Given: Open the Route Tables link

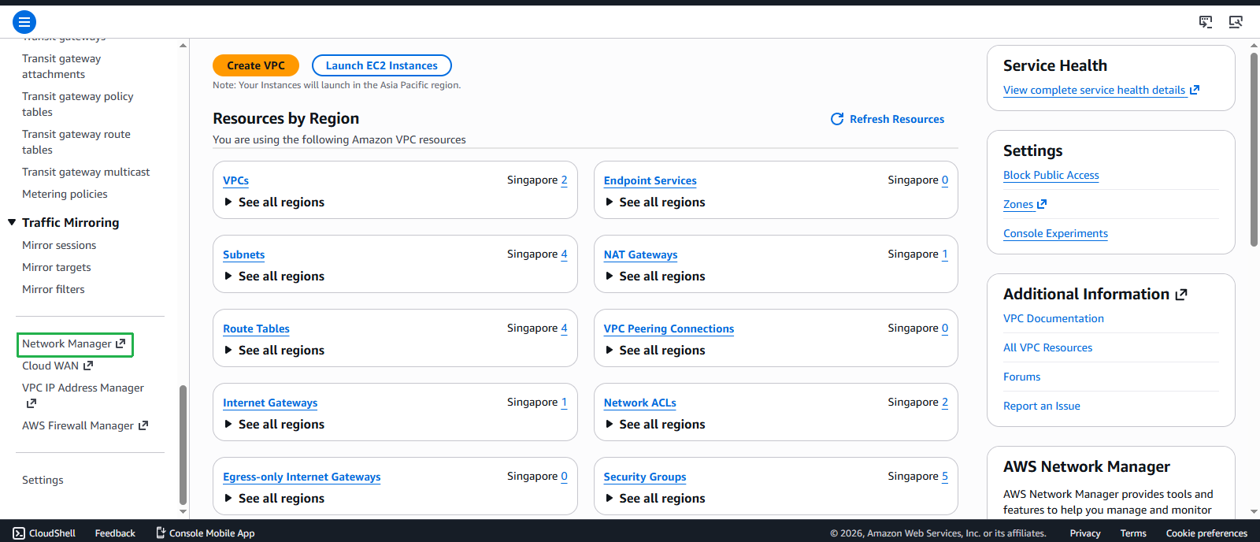Looking at the screenshot, I should (256, 329).
